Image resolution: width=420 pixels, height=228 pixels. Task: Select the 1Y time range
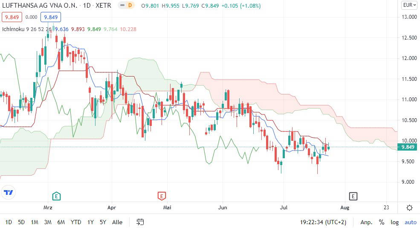point(90,222)
